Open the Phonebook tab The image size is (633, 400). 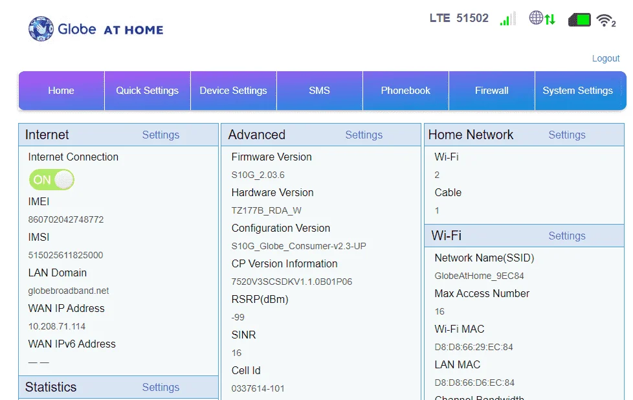coord(406,91)
